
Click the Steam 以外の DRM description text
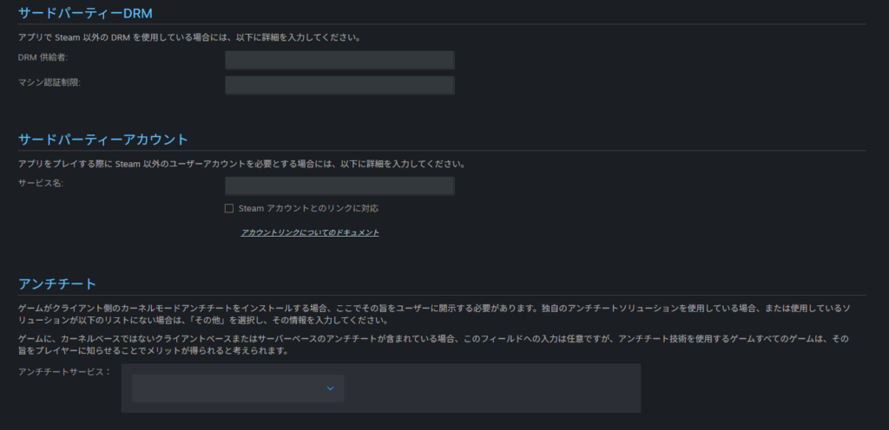coord(189,37)
